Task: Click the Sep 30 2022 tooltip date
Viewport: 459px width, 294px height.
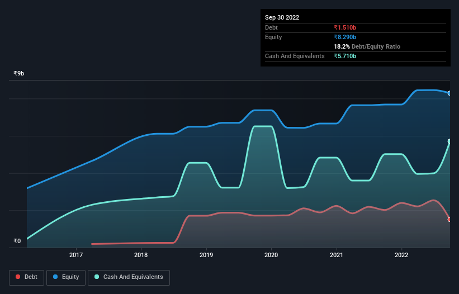Action: (x=282, y=17)
